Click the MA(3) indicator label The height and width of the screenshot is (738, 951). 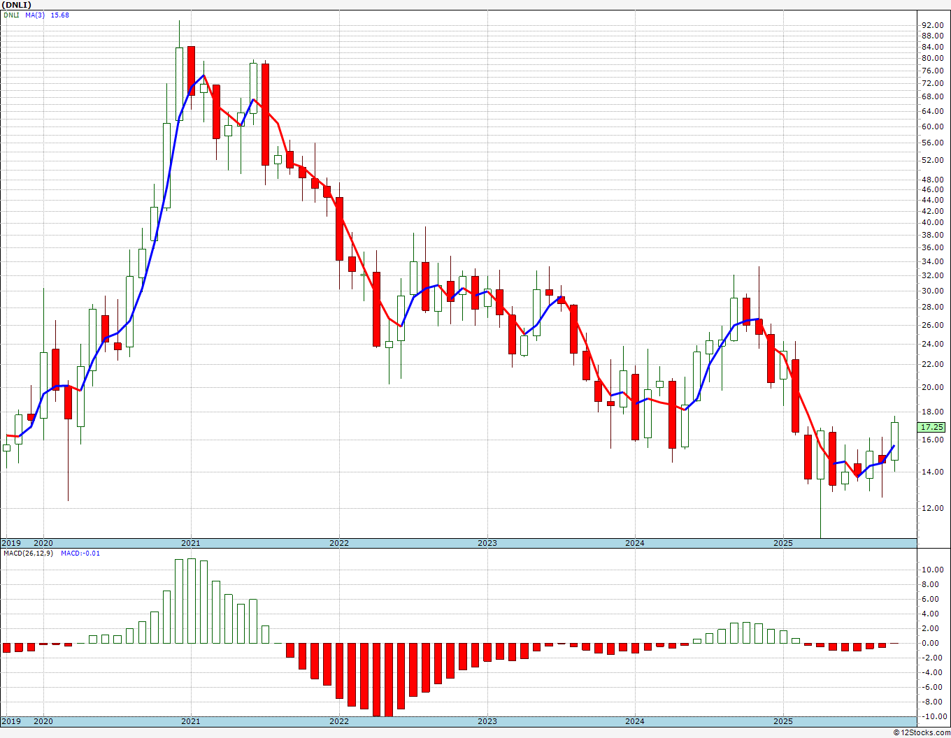click(x=36, y=15)
